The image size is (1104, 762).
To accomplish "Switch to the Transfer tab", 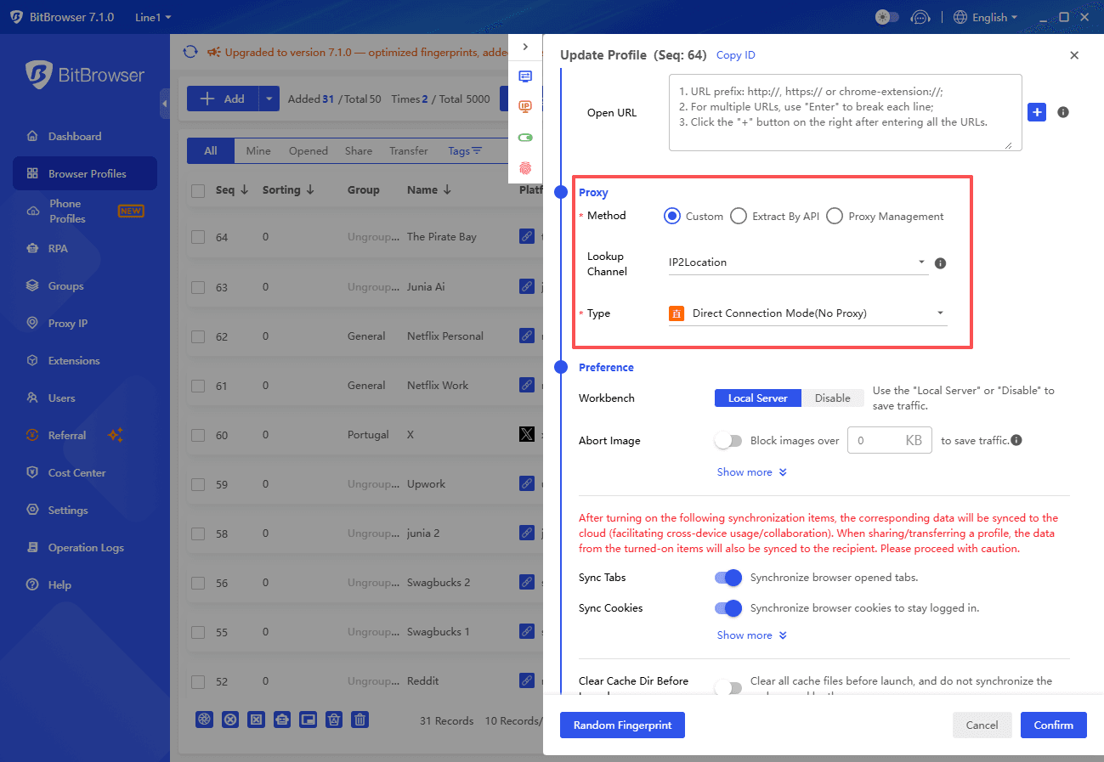I will click(x=409, y=151).
